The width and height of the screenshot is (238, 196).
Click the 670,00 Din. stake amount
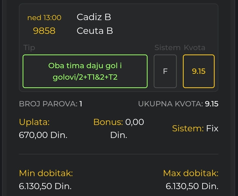(x=43, y=135)
